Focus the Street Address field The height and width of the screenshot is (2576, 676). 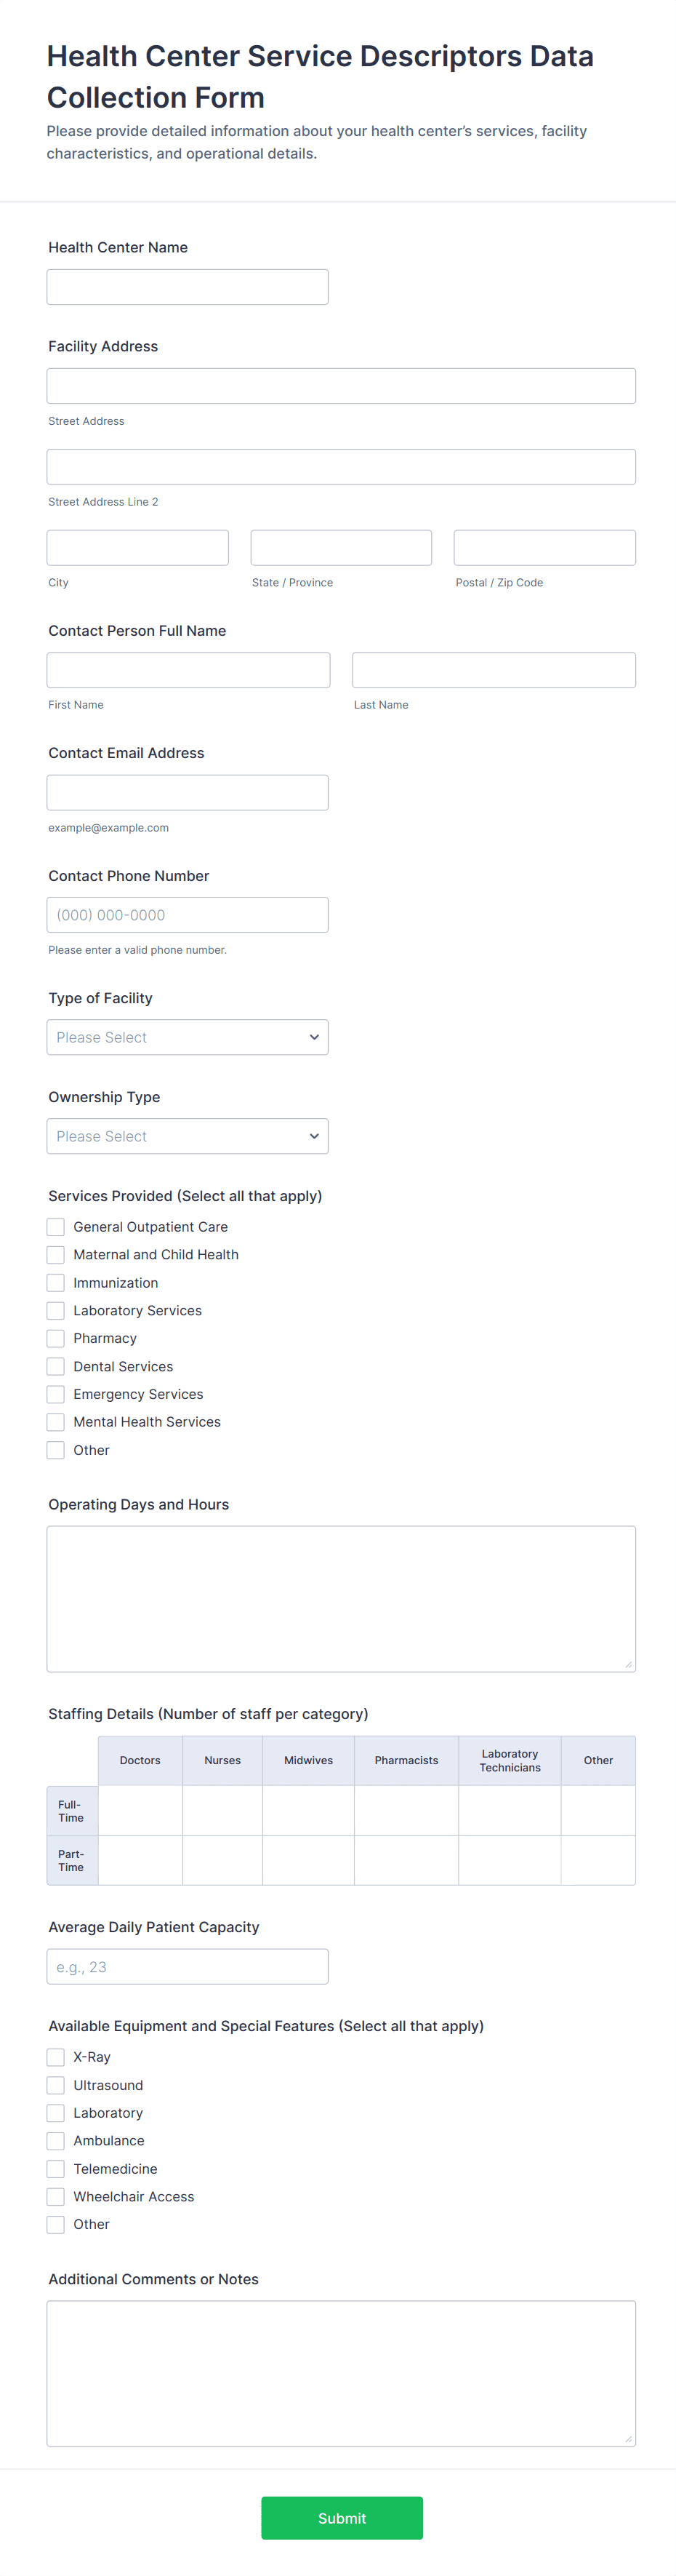342,386
